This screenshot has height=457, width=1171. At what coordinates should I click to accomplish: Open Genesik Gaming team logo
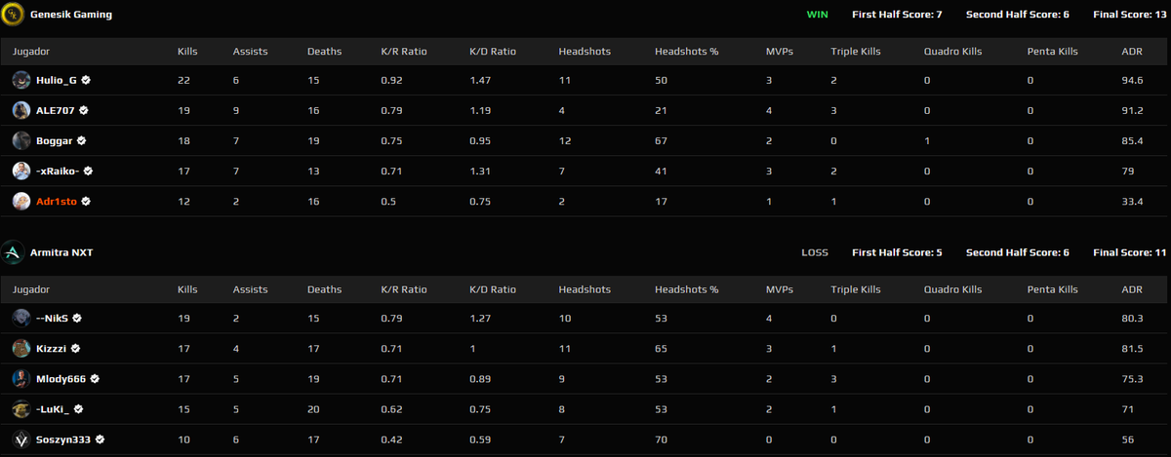(13, 15)
